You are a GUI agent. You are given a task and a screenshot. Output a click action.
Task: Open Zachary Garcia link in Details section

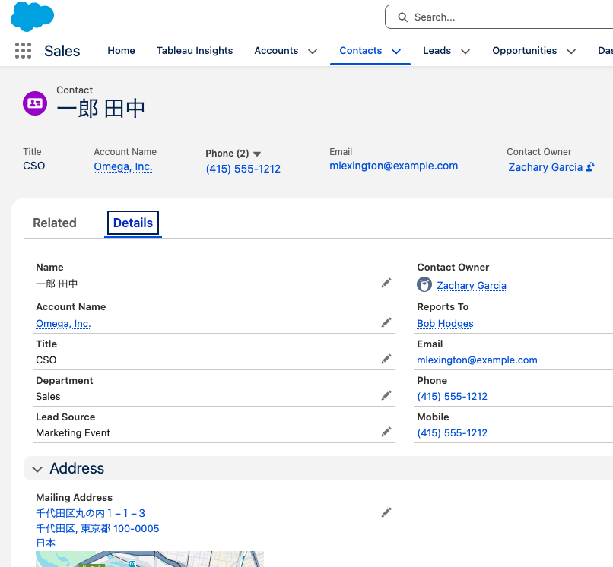471,286
